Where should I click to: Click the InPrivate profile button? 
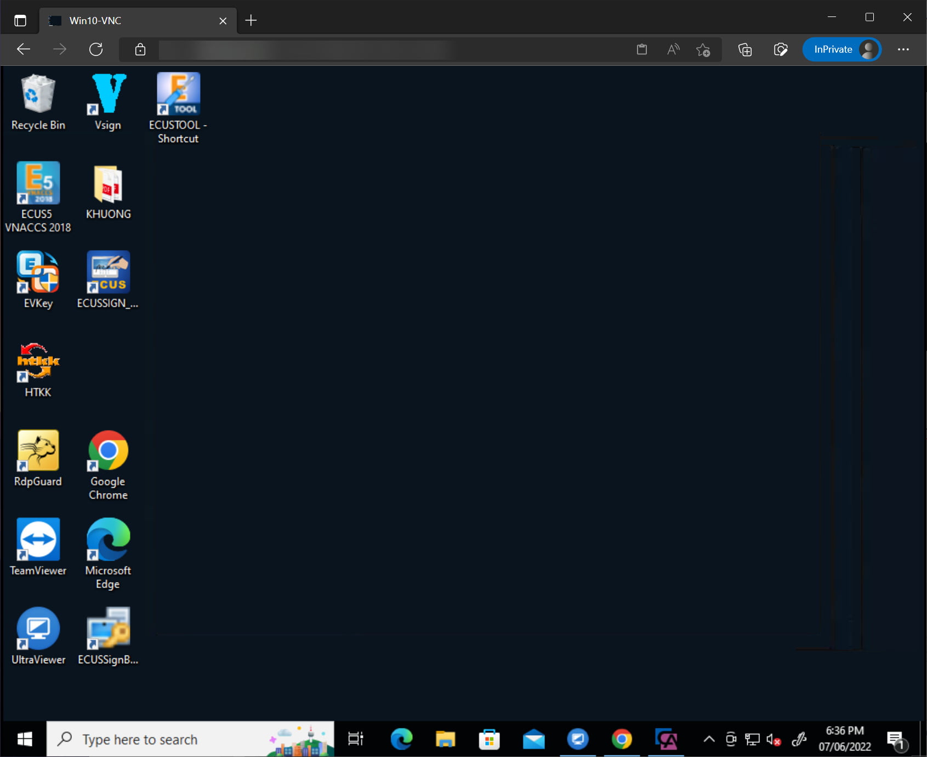(x=841, y=49)
